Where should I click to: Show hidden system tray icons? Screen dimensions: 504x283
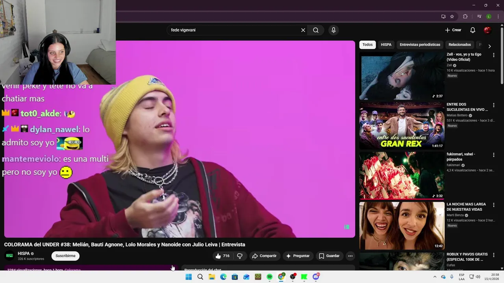tap(435, 277)
